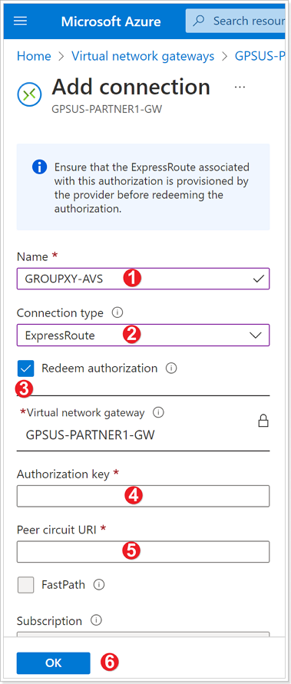Click the validation checkmark in Name field
Viewport: 291px width, 684px height.
point(259,279)
